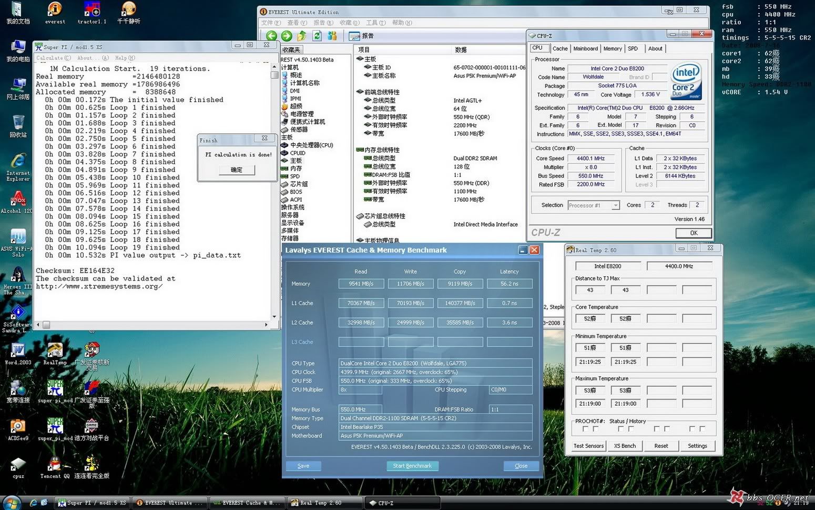
Task: Switch to Real Temp 2.60 taskbar button
Action: click(x=325, y=503)
